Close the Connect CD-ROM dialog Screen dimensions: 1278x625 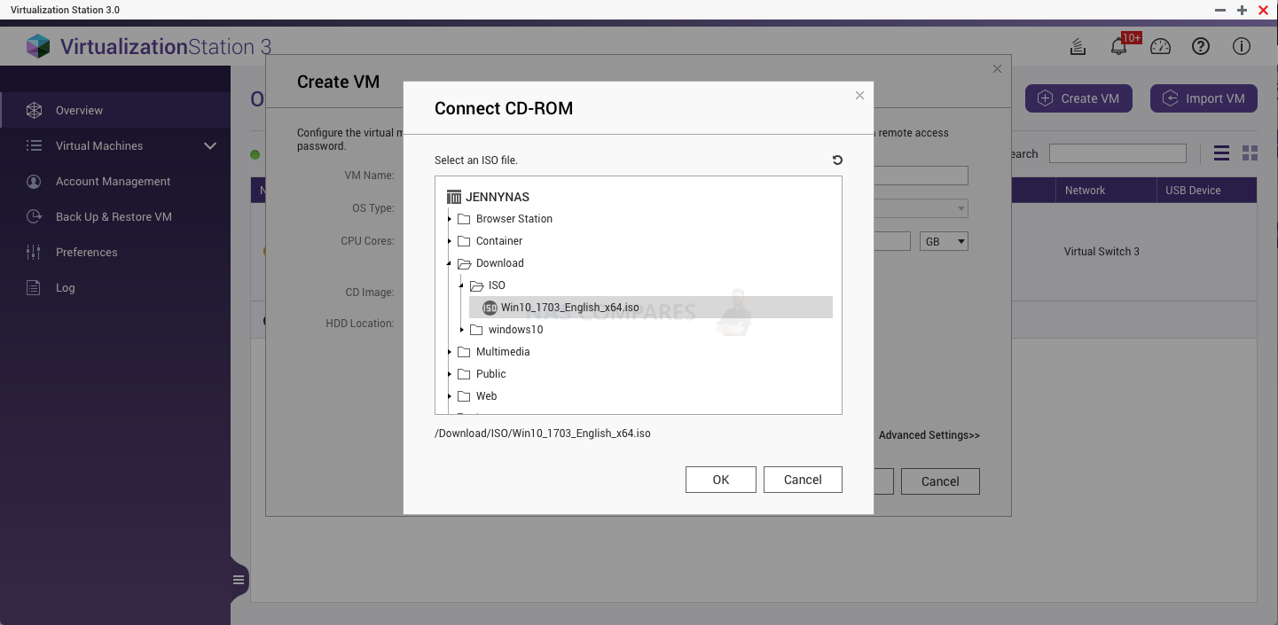(859, 96)
